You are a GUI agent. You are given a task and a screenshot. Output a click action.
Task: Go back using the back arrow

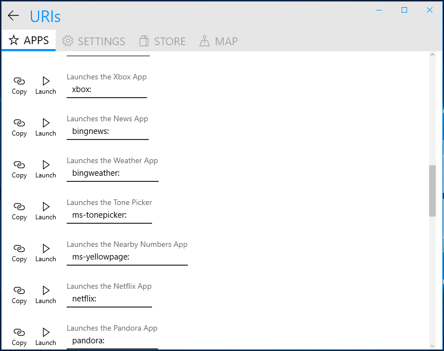click(13, 15)
